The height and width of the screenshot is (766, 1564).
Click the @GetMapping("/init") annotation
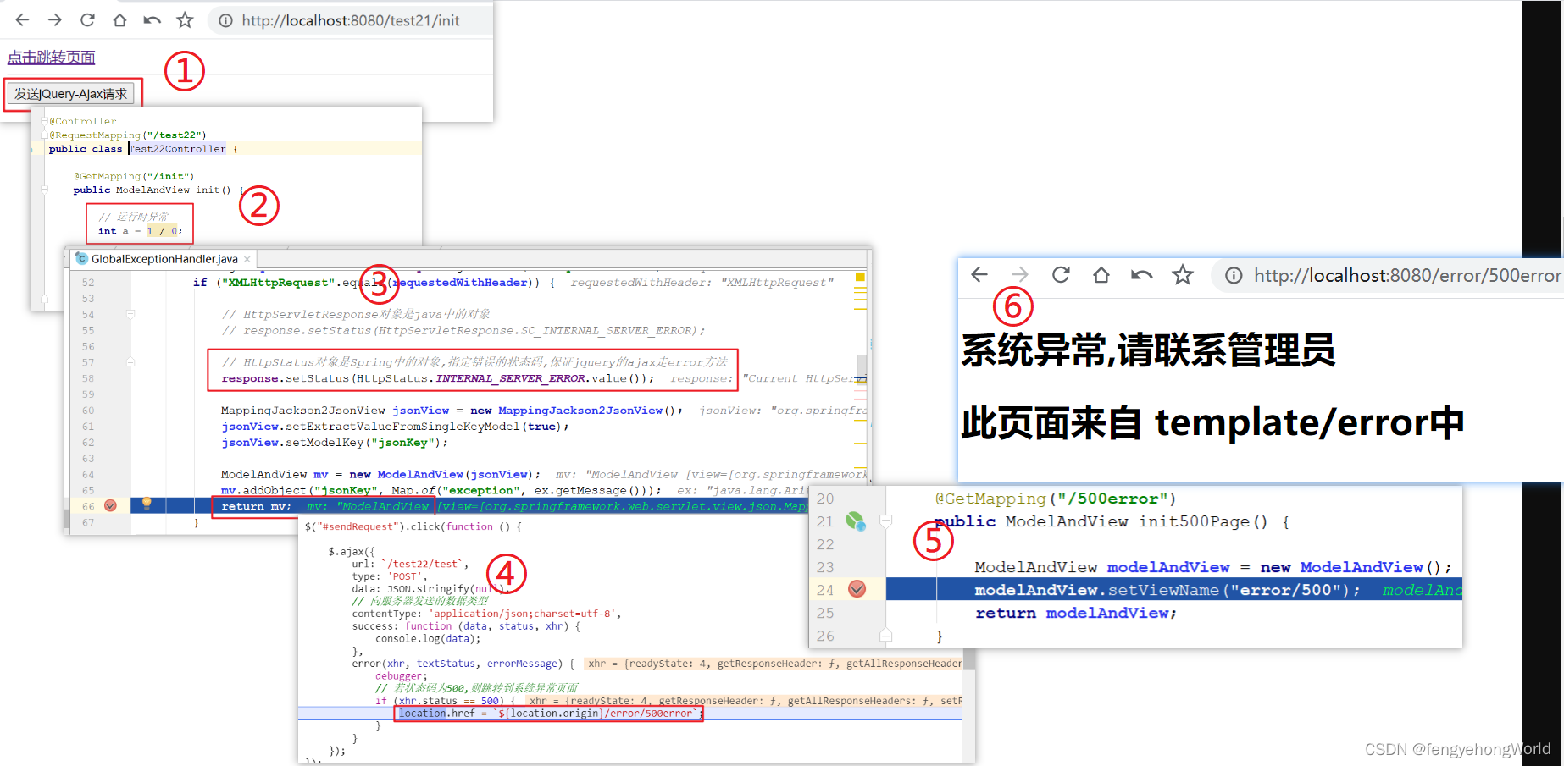pyautogui.click(x=134, y=176)
